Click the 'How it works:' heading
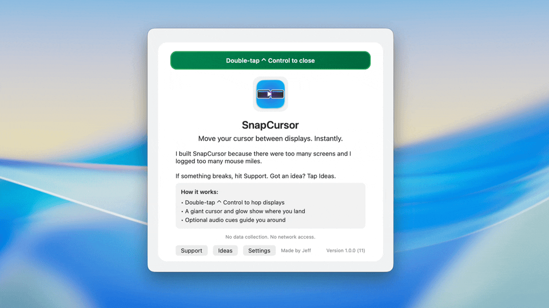 (x=200, y=192)
